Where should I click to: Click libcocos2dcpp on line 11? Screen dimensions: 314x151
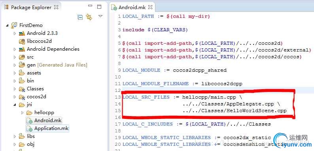222,84
